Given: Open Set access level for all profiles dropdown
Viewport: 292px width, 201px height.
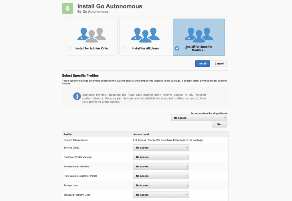Looking at the screenshot, I should pyautogui.click(x=199, y=118).
